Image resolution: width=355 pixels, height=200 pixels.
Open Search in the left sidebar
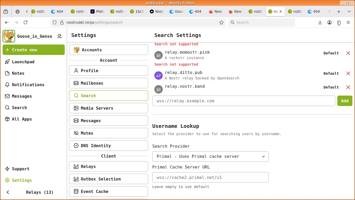pos(34,108)
